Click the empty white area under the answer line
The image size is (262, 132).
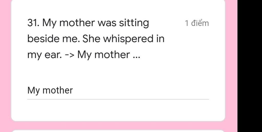point(118,110)
